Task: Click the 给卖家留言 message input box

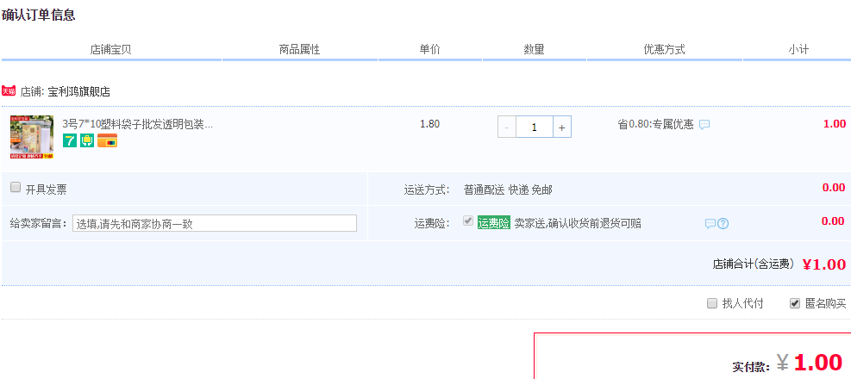Action: [215, 223]
